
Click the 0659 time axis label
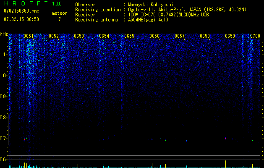(x=230, y=36)
